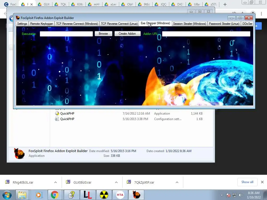Open a new Chrome tab
This screenshot has height=200, width=267.
(225, 4)
